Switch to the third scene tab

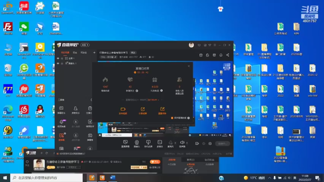click(84, 53)
